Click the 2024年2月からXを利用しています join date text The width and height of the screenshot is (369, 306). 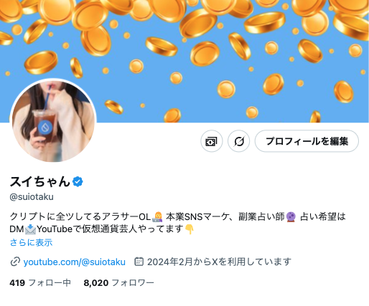(219, 262)
